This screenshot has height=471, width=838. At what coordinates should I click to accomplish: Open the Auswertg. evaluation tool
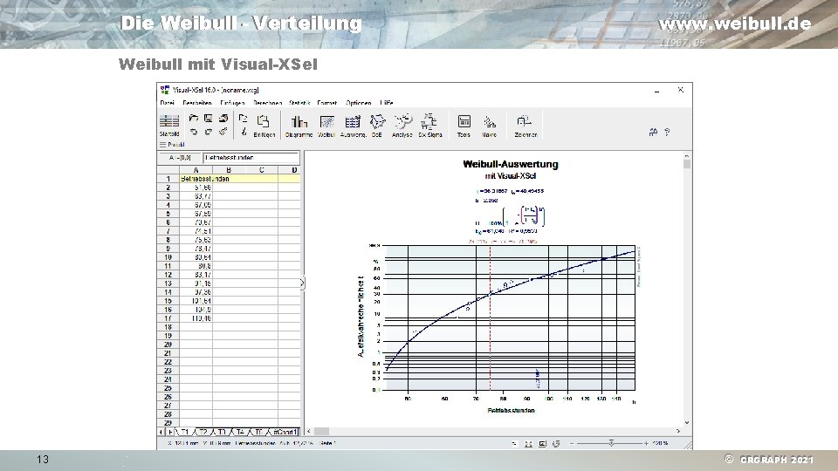coord(353,126)
